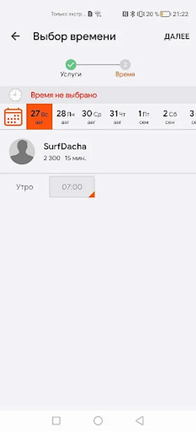Tap the grey step 2 Время circle

pos(125,65)
